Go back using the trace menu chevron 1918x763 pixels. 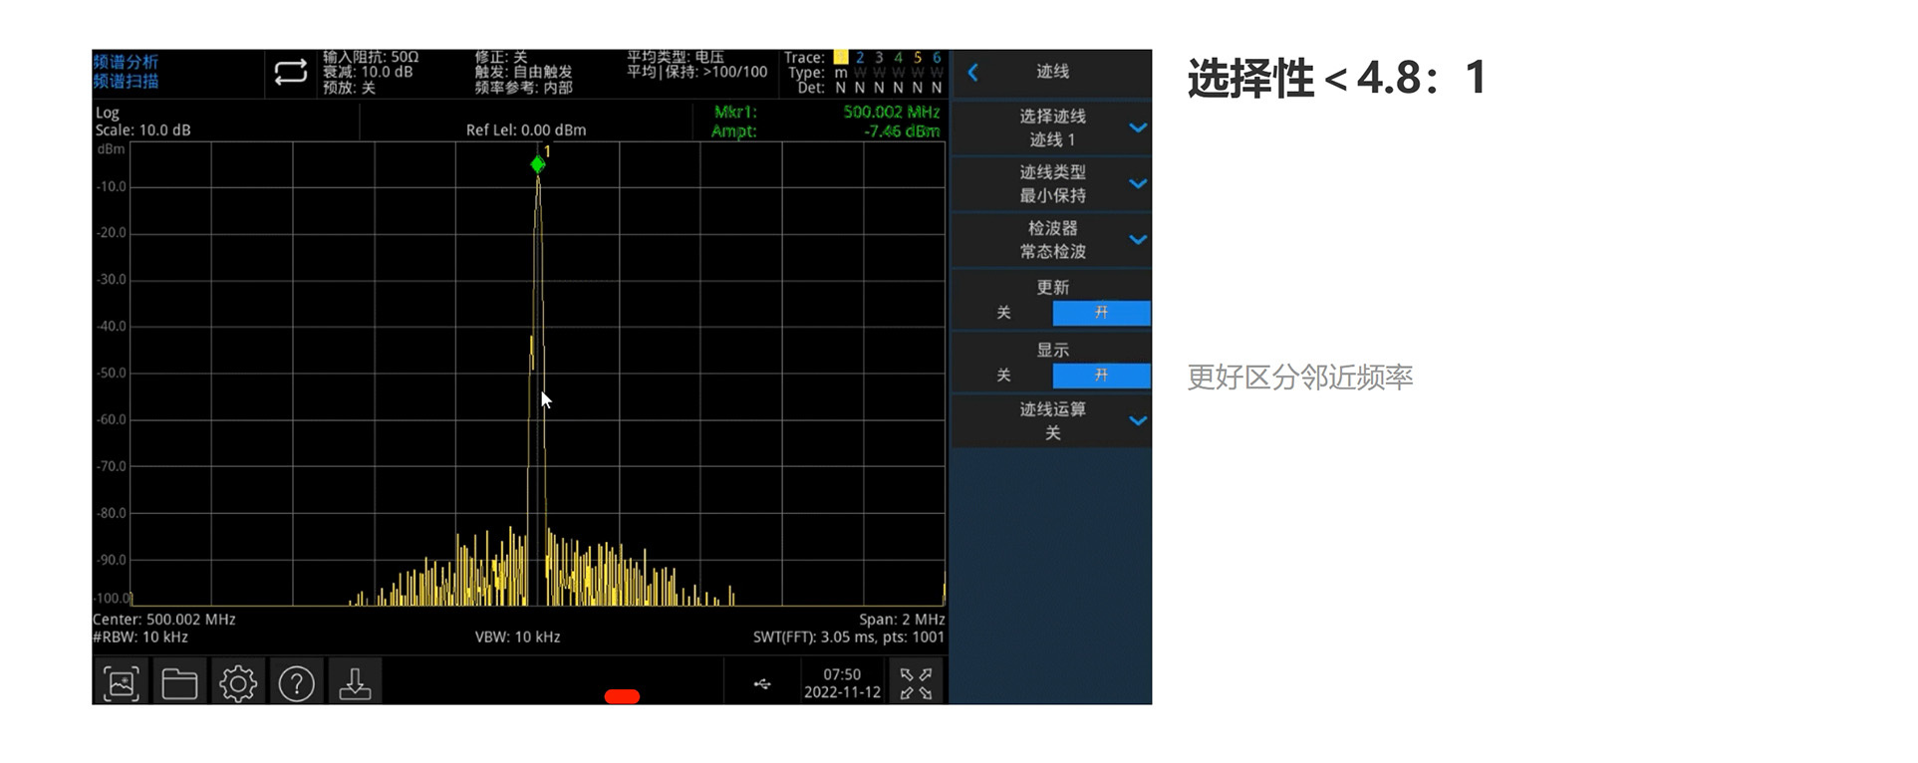[x=973, y=72]
